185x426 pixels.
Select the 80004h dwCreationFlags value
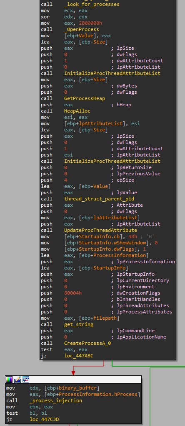click(x=73, y=293)
